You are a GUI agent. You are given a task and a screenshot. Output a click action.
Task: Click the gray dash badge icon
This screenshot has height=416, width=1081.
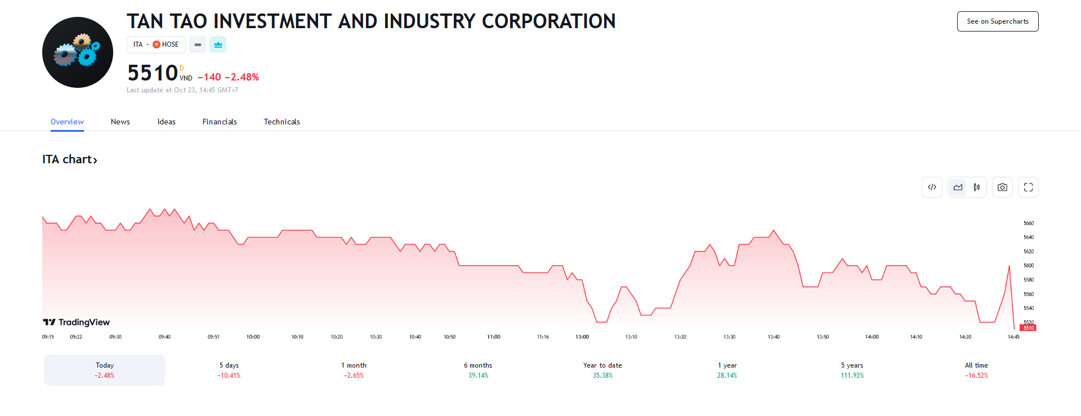(x=198, y=44)
